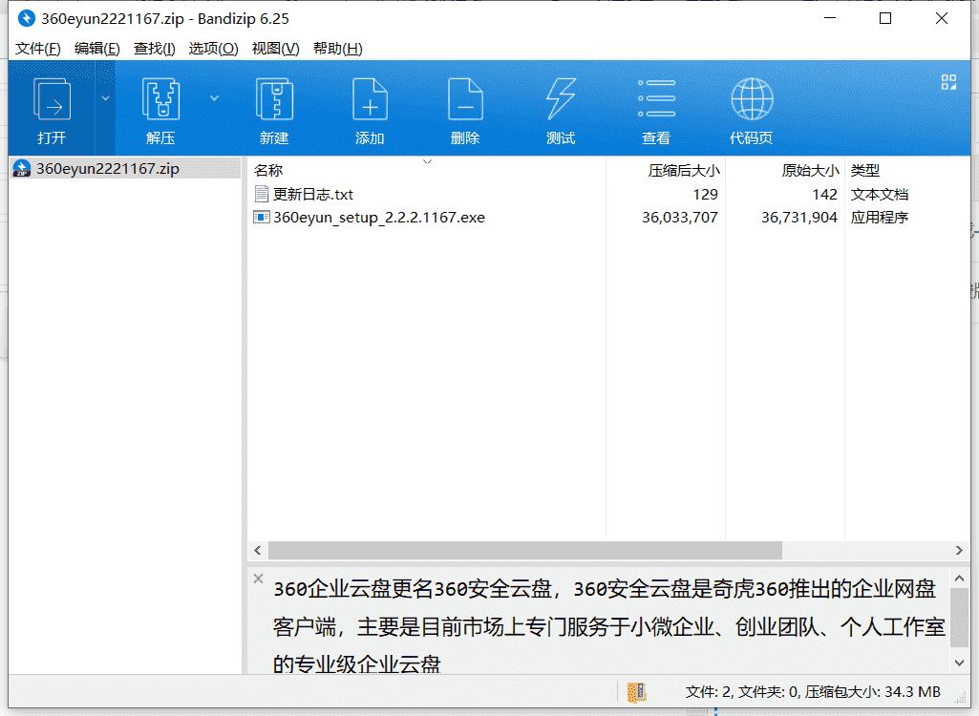Click the horizontal scrollbar left arrow
The width and height of the screenshot is (979, 716).
tap(257, 550)
